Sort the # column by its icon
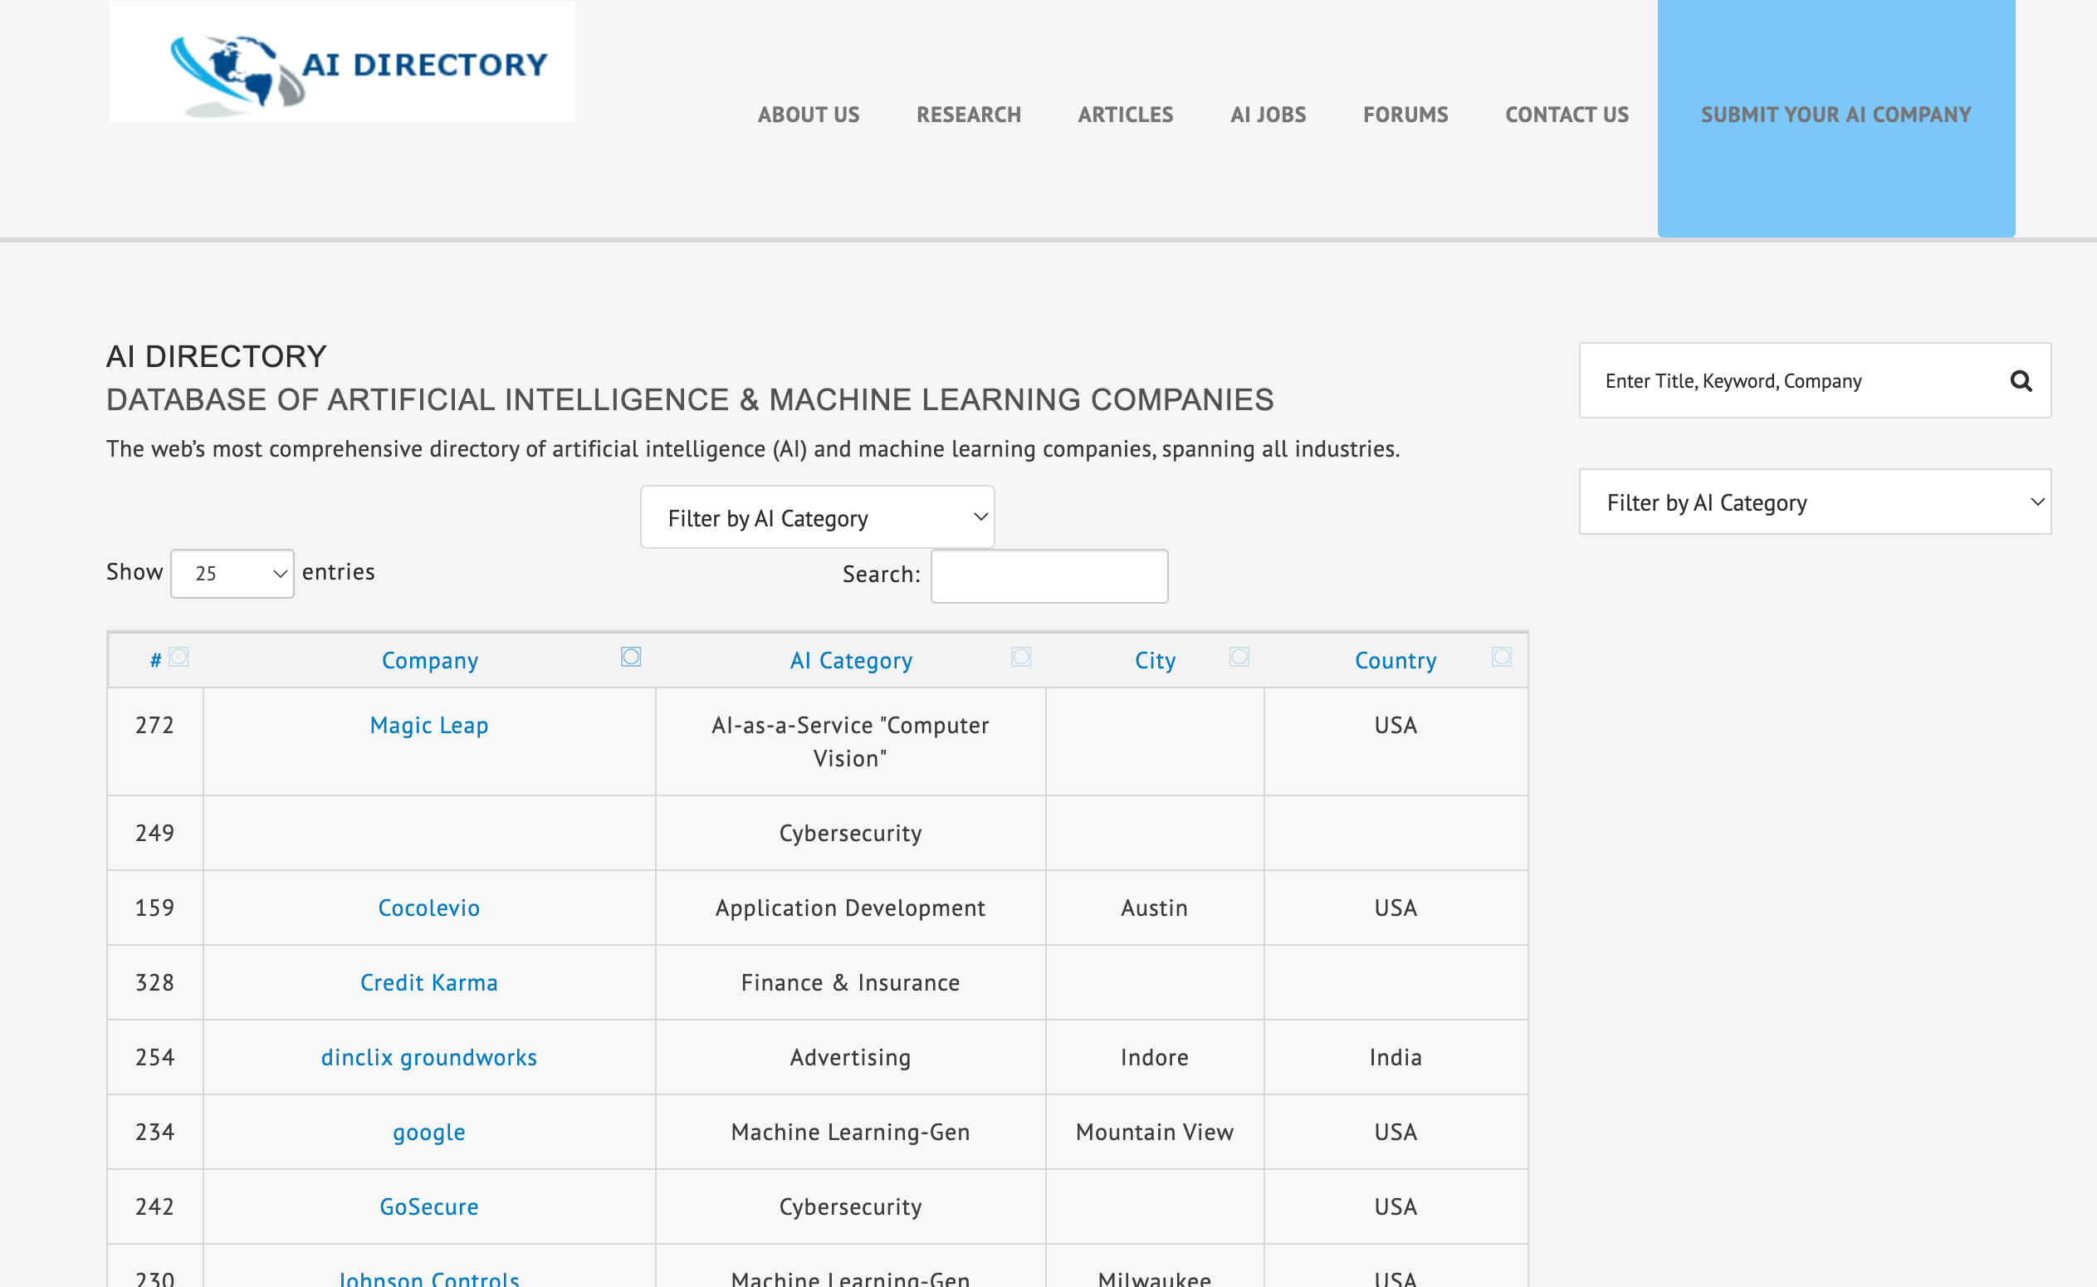The width and height of the screenshot is (2097, 1287). 178,656
